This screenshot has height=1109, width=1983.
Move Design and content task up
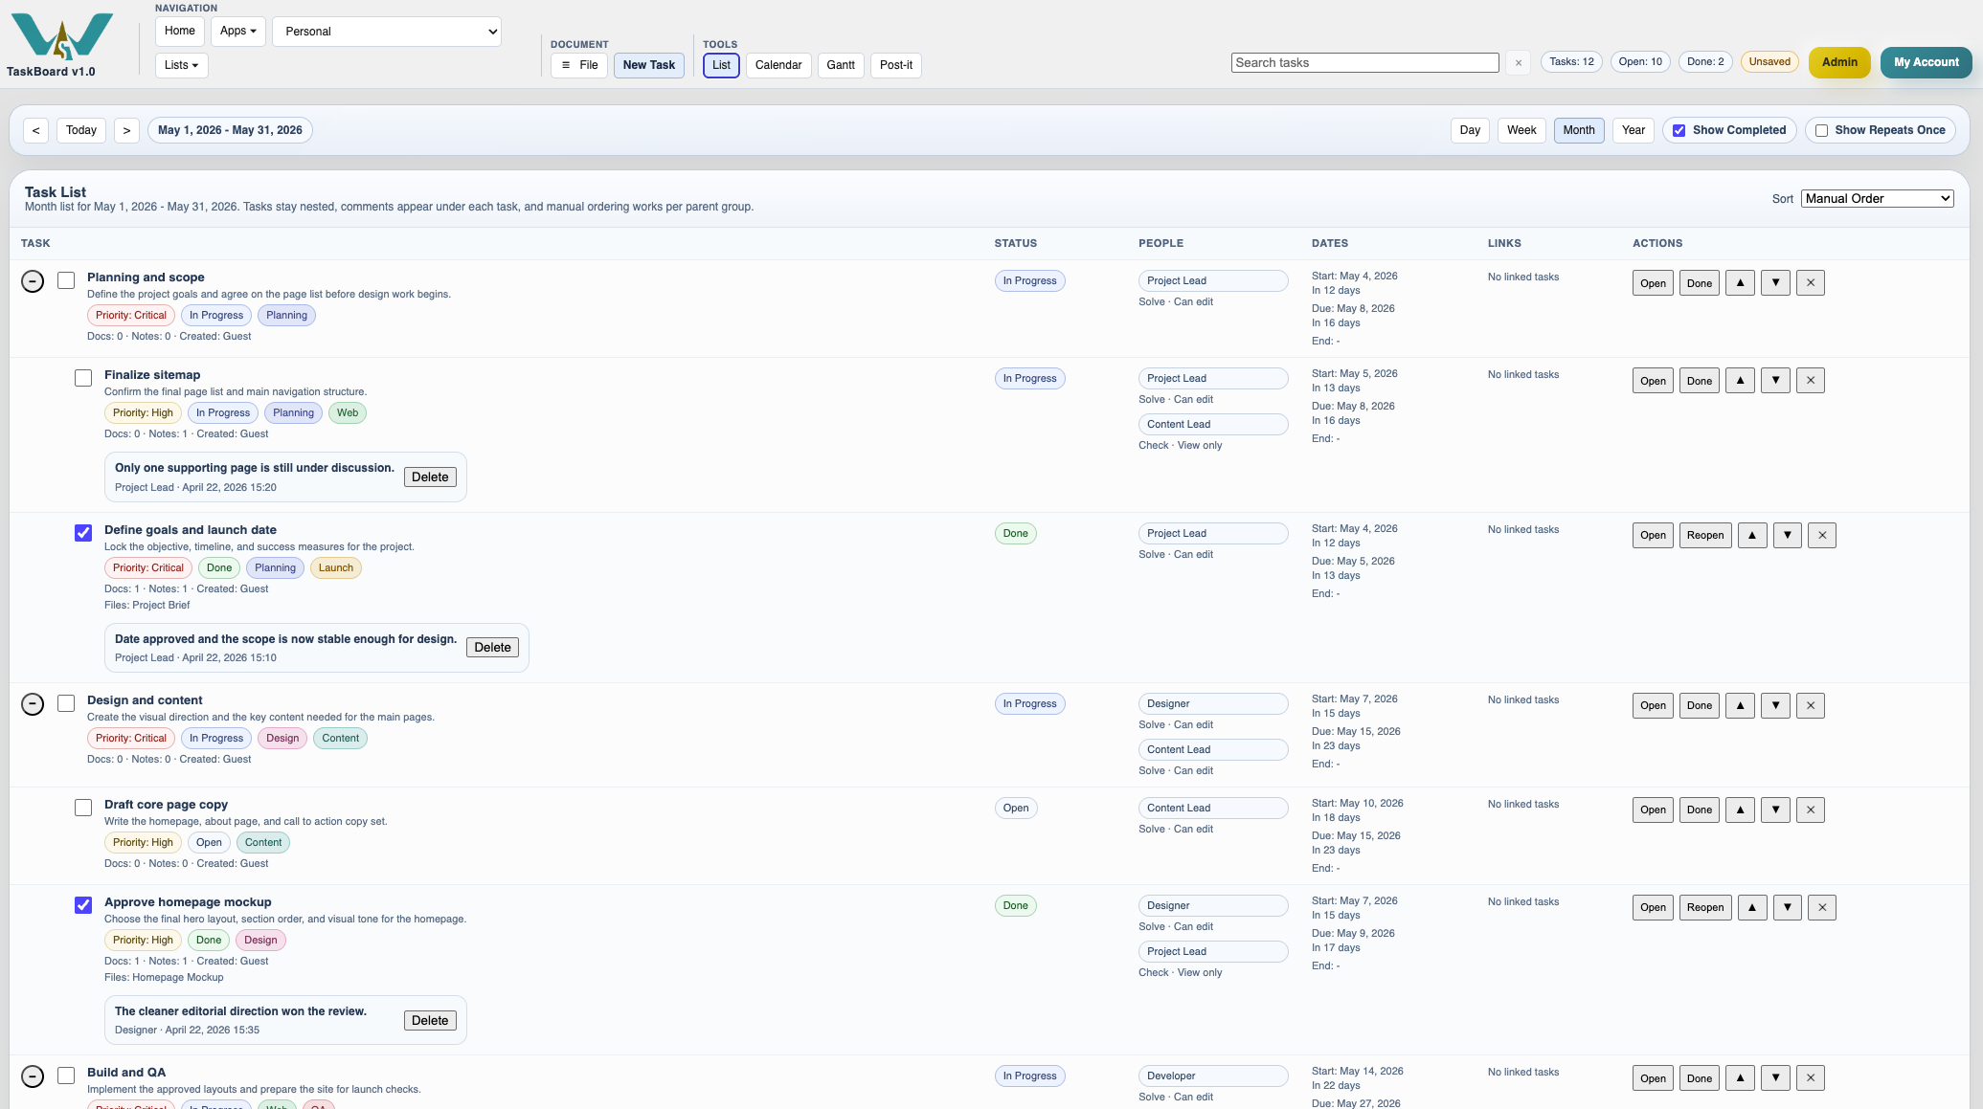[1740, 706]
